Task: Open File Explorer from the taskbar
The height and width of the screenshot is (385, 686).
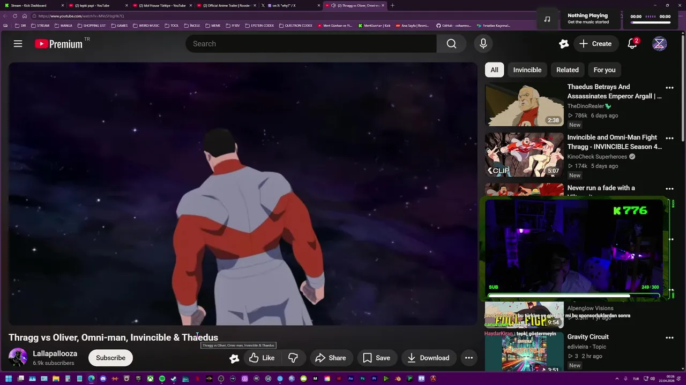Action: click(56, 379)
